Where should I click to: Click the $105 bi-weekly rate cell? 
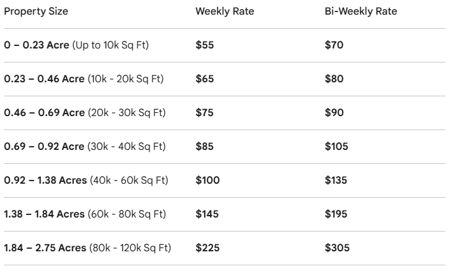point(336,147)
